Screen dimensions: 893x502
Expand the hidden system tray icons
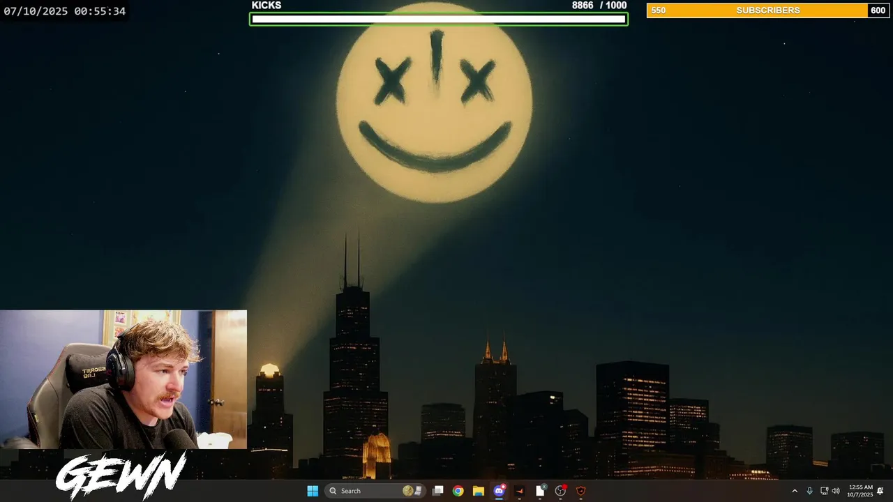coord(794,491)
